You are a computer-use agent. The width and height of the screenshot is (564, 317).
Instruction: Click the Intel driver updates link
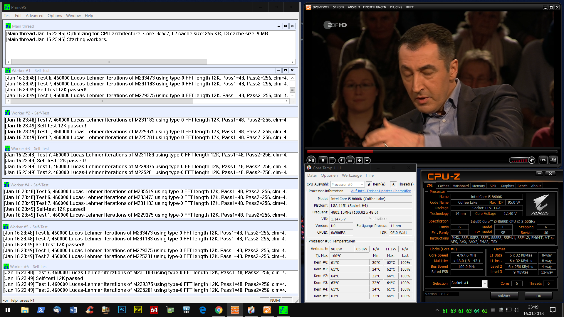tap(381, 191)
